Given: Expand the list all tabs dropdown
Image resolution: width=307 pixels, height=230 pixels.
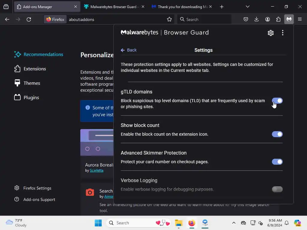Looking at the screenshot, I should point(247,7).
